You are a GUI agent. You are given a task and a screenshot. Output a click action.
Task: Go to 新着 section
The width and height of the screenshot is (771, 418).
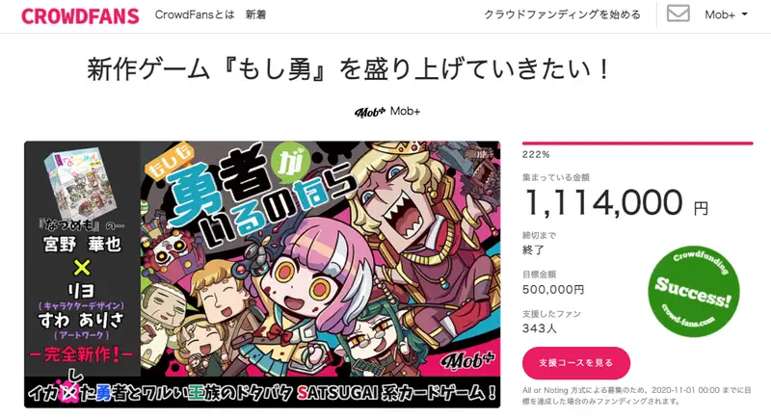[x=255, y=14]
